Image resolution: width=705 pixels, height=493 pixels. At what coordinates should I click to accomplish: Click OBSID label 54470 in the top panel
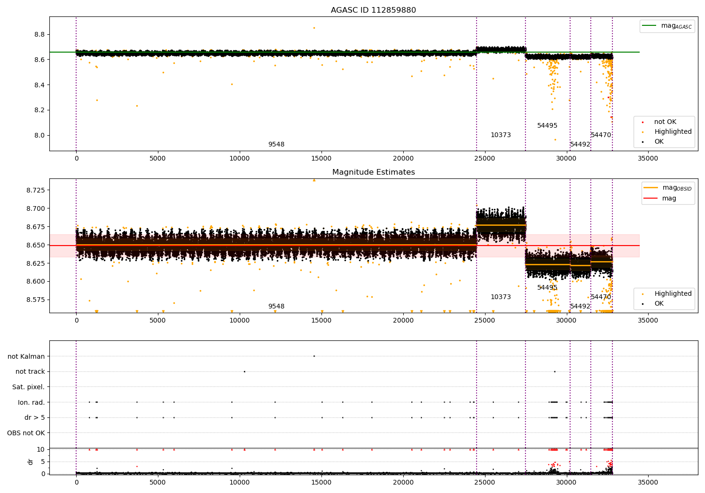coord(601,135)
